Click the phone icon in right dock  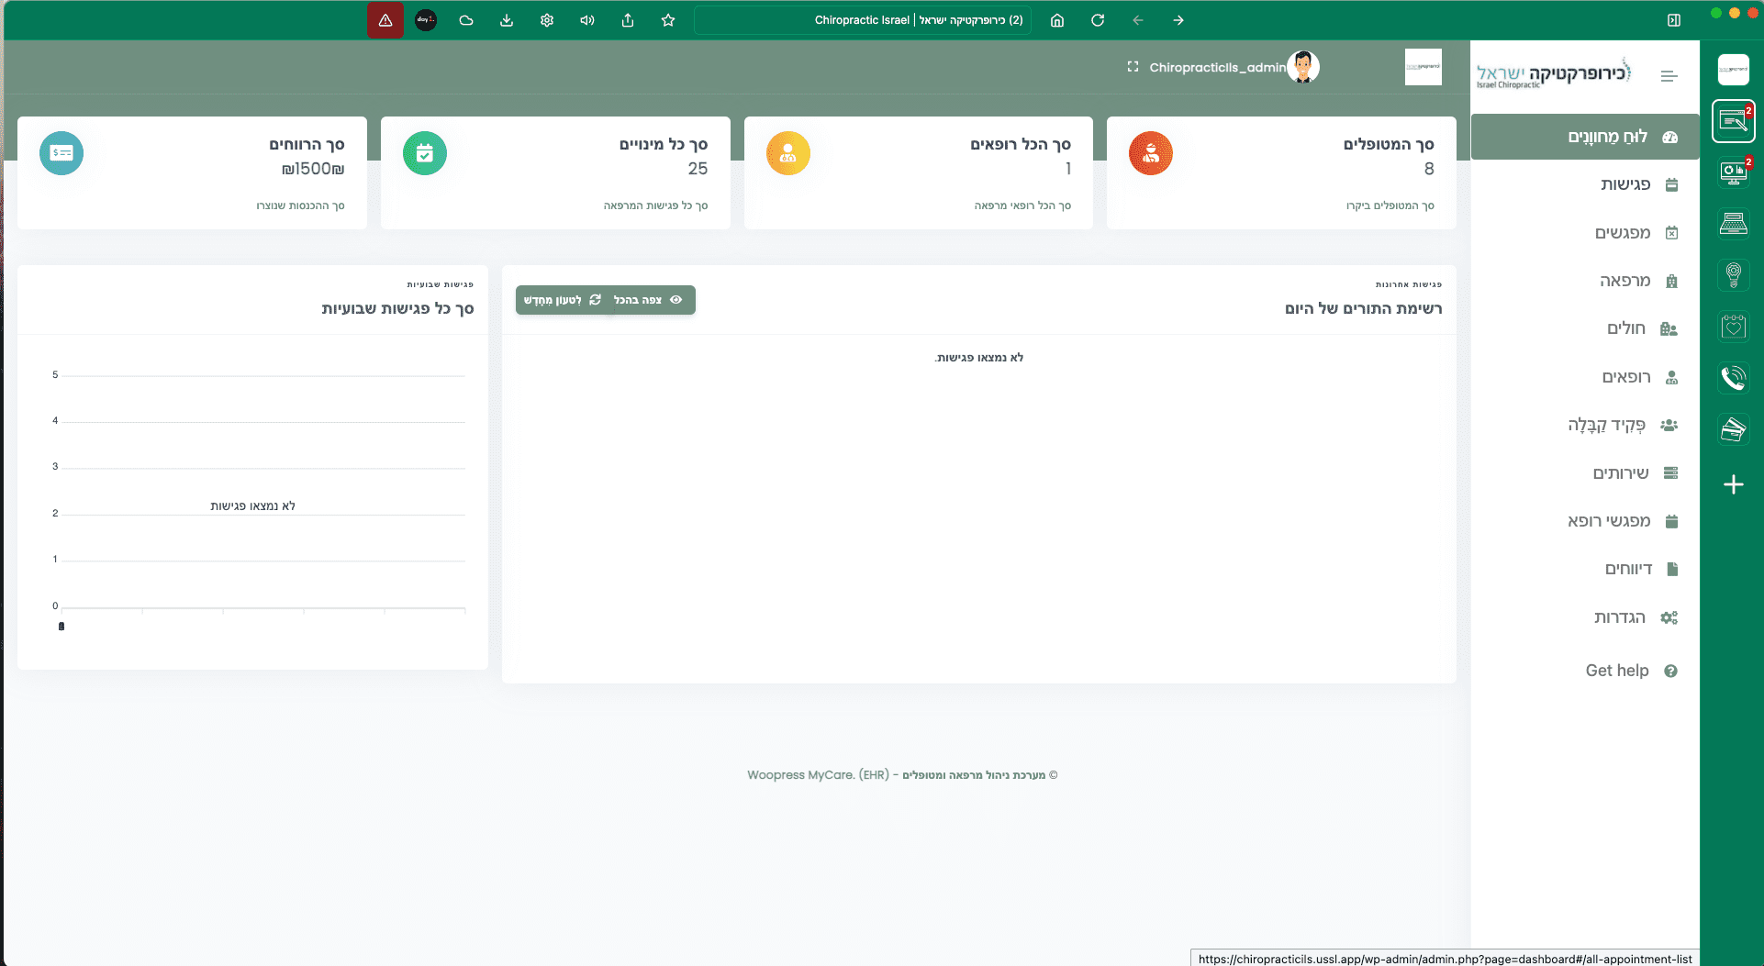tap(1733, 378)
